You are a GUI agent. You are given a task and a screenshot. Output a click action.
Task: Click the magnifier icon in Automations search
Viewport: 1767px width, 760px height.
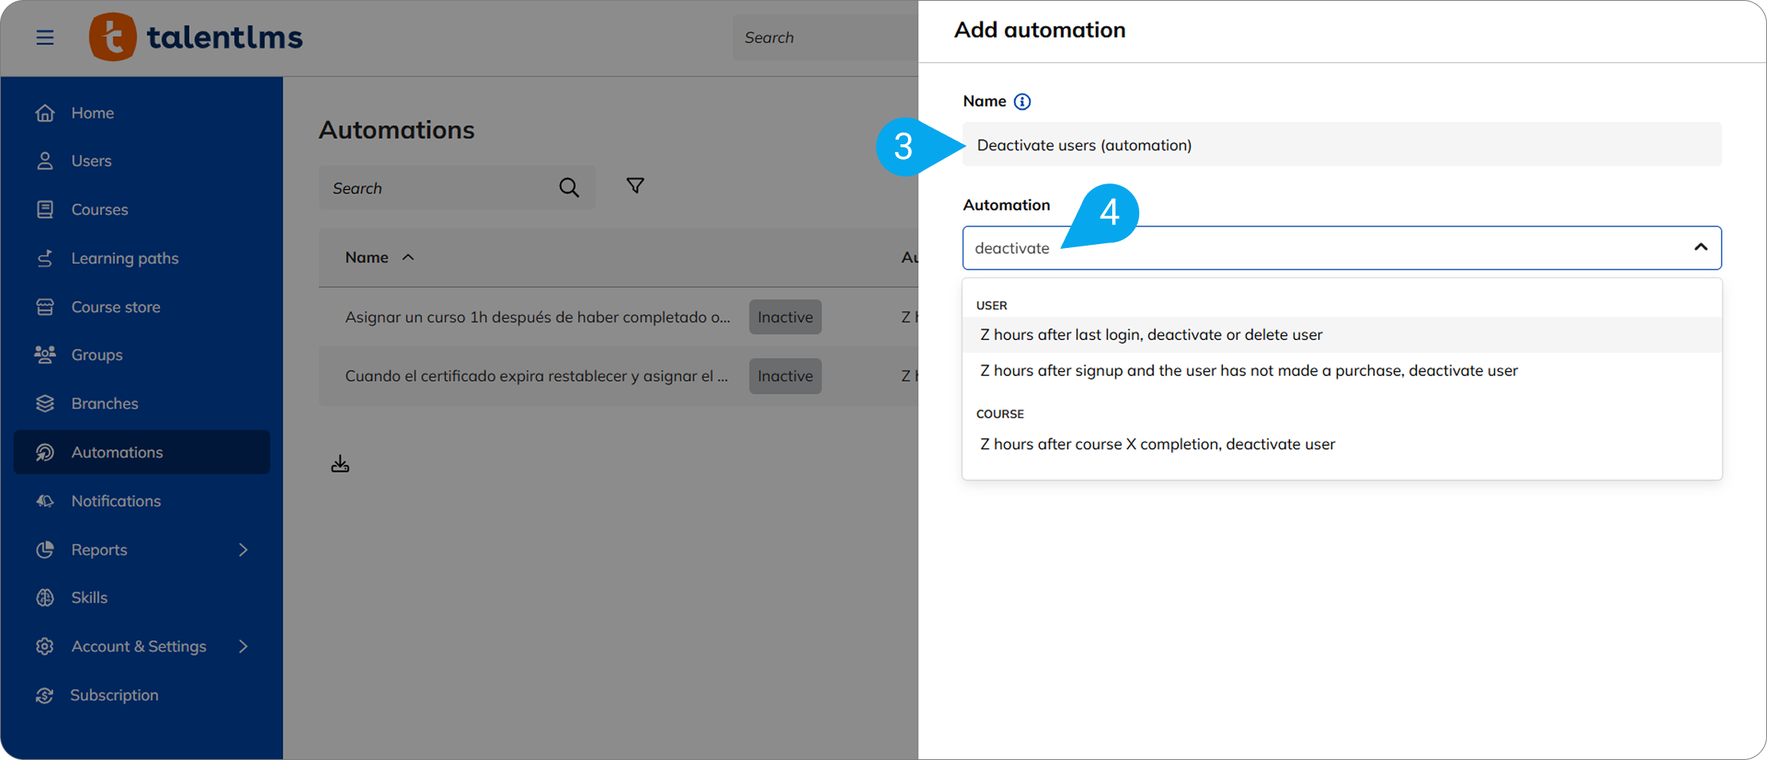click(569, 188)
